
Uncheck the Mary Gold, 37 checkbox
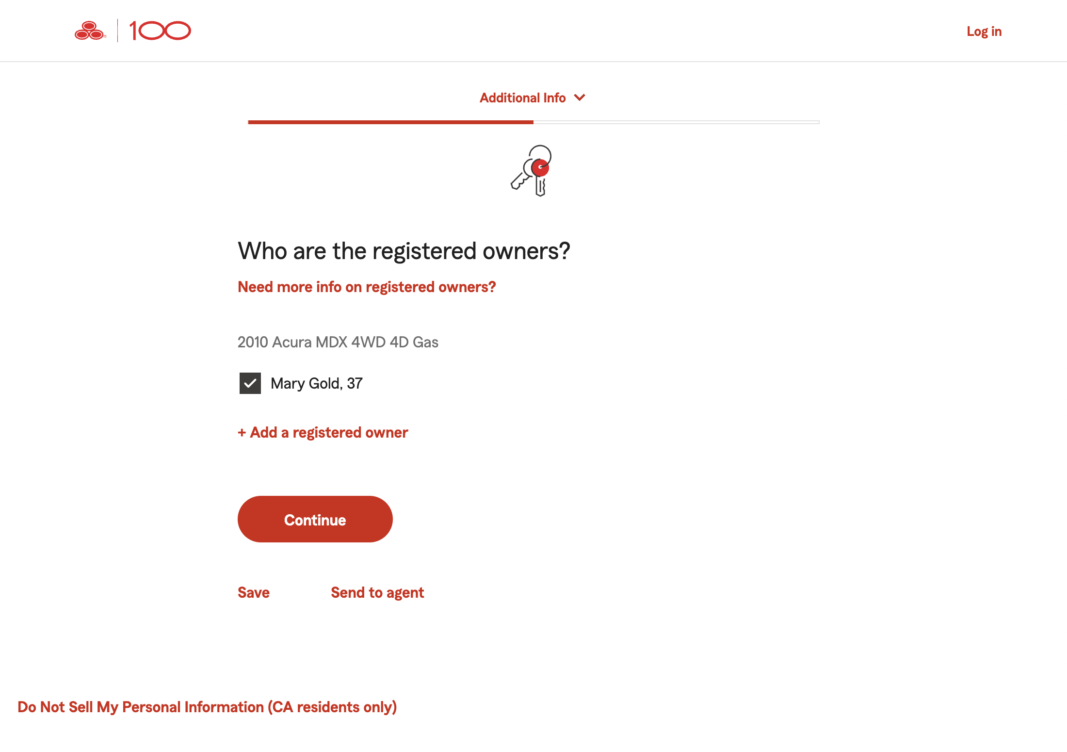coord(250,383)
